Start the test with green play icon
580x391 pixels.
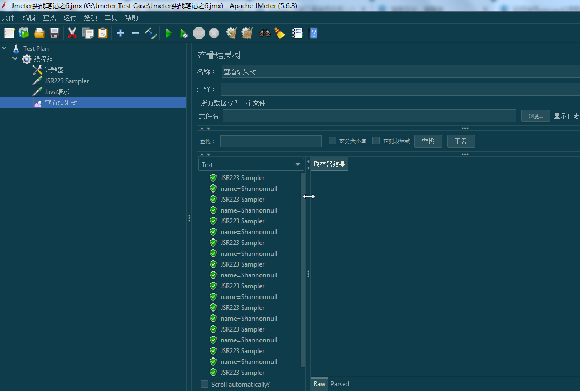169,34
